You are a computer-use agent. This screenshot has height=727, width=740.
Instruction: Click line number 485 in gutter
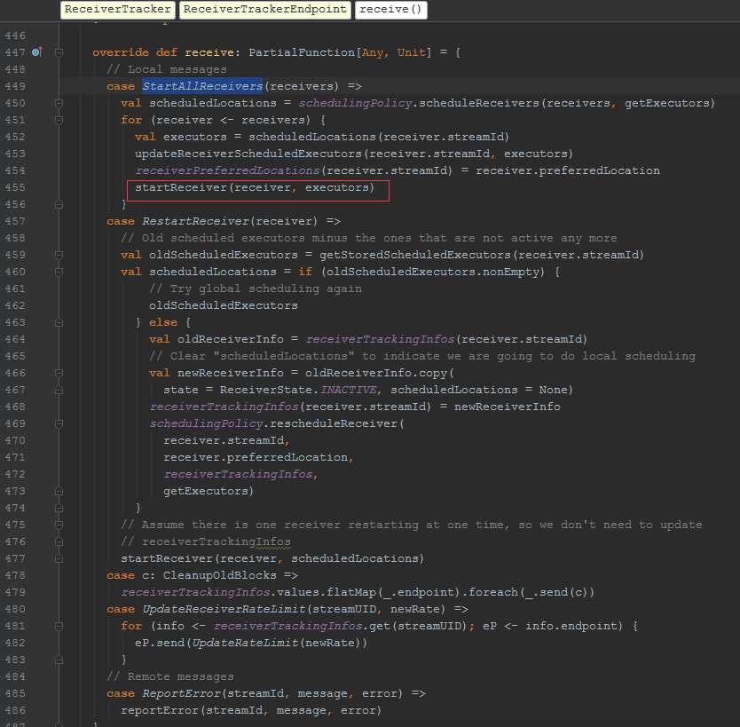pos(15,693)
